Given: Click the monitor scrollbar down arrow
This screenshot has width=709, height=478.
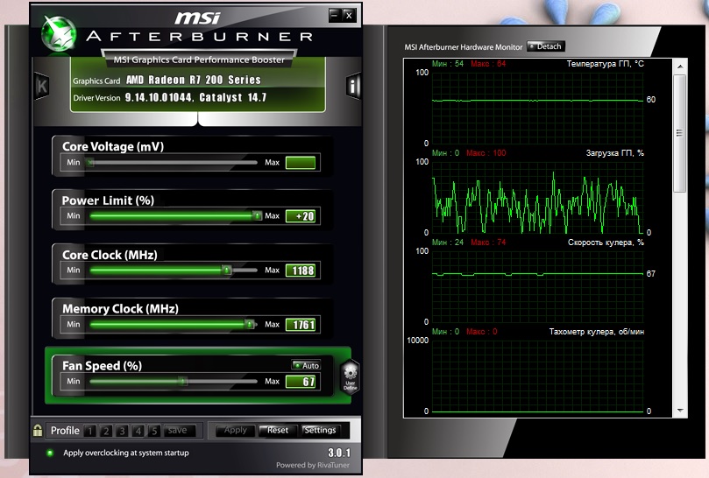Looking at the screenshot, I should click(x=680, y=411).
